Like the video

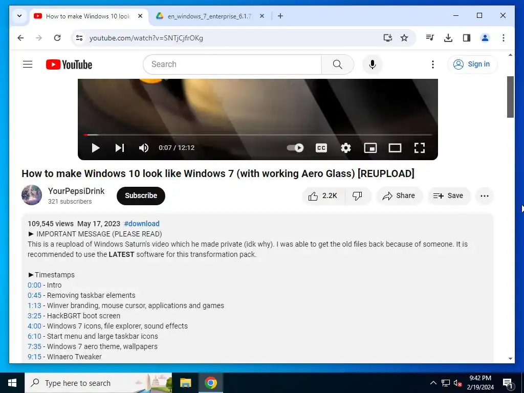[x=323, y=196]
